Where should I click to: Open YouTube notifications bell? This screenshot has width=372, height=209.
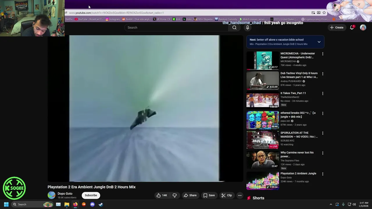pos(352,28)
